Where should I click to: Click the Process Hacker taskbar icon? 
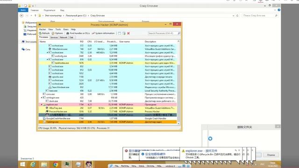point(66,164)
